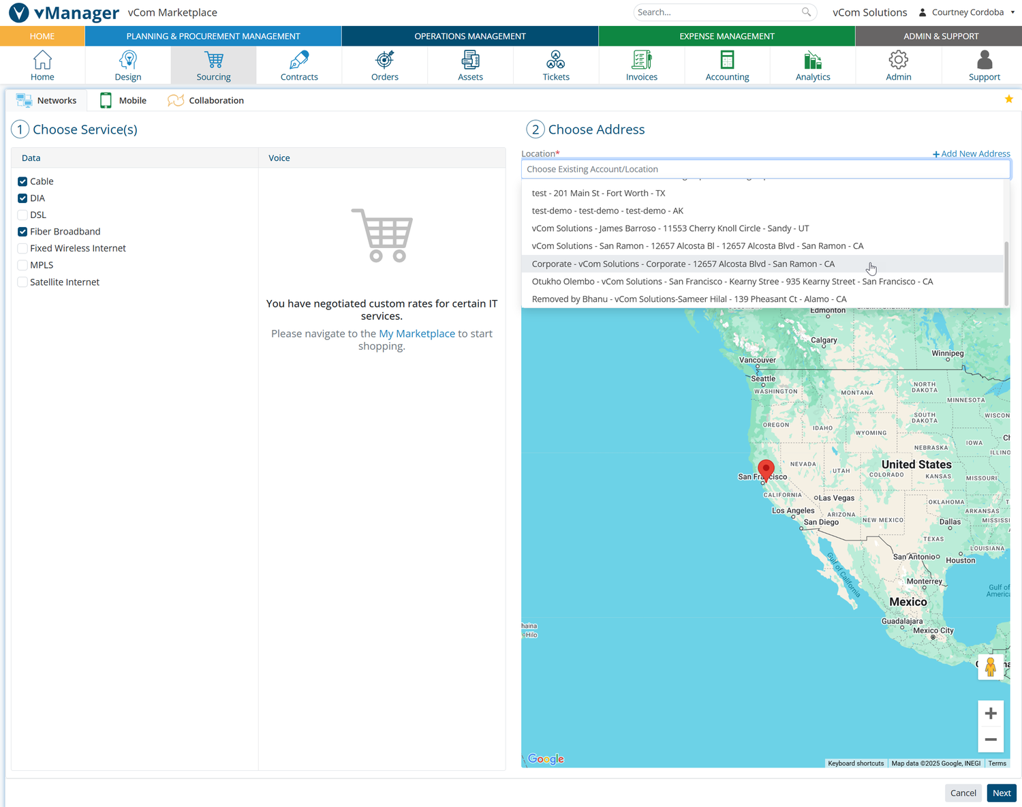Click the favorite star icon
The image size is (1022, 807).
pyautogui.click(x=1009, y=100)
